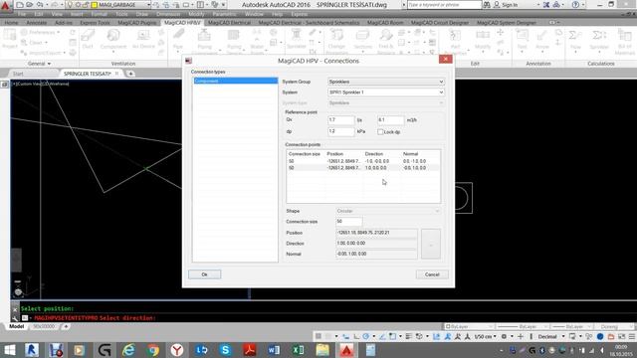Open the MagiCAD Circuit Designer tab
The width and height of the screenshot is (637, 358).
click(440, 23)
